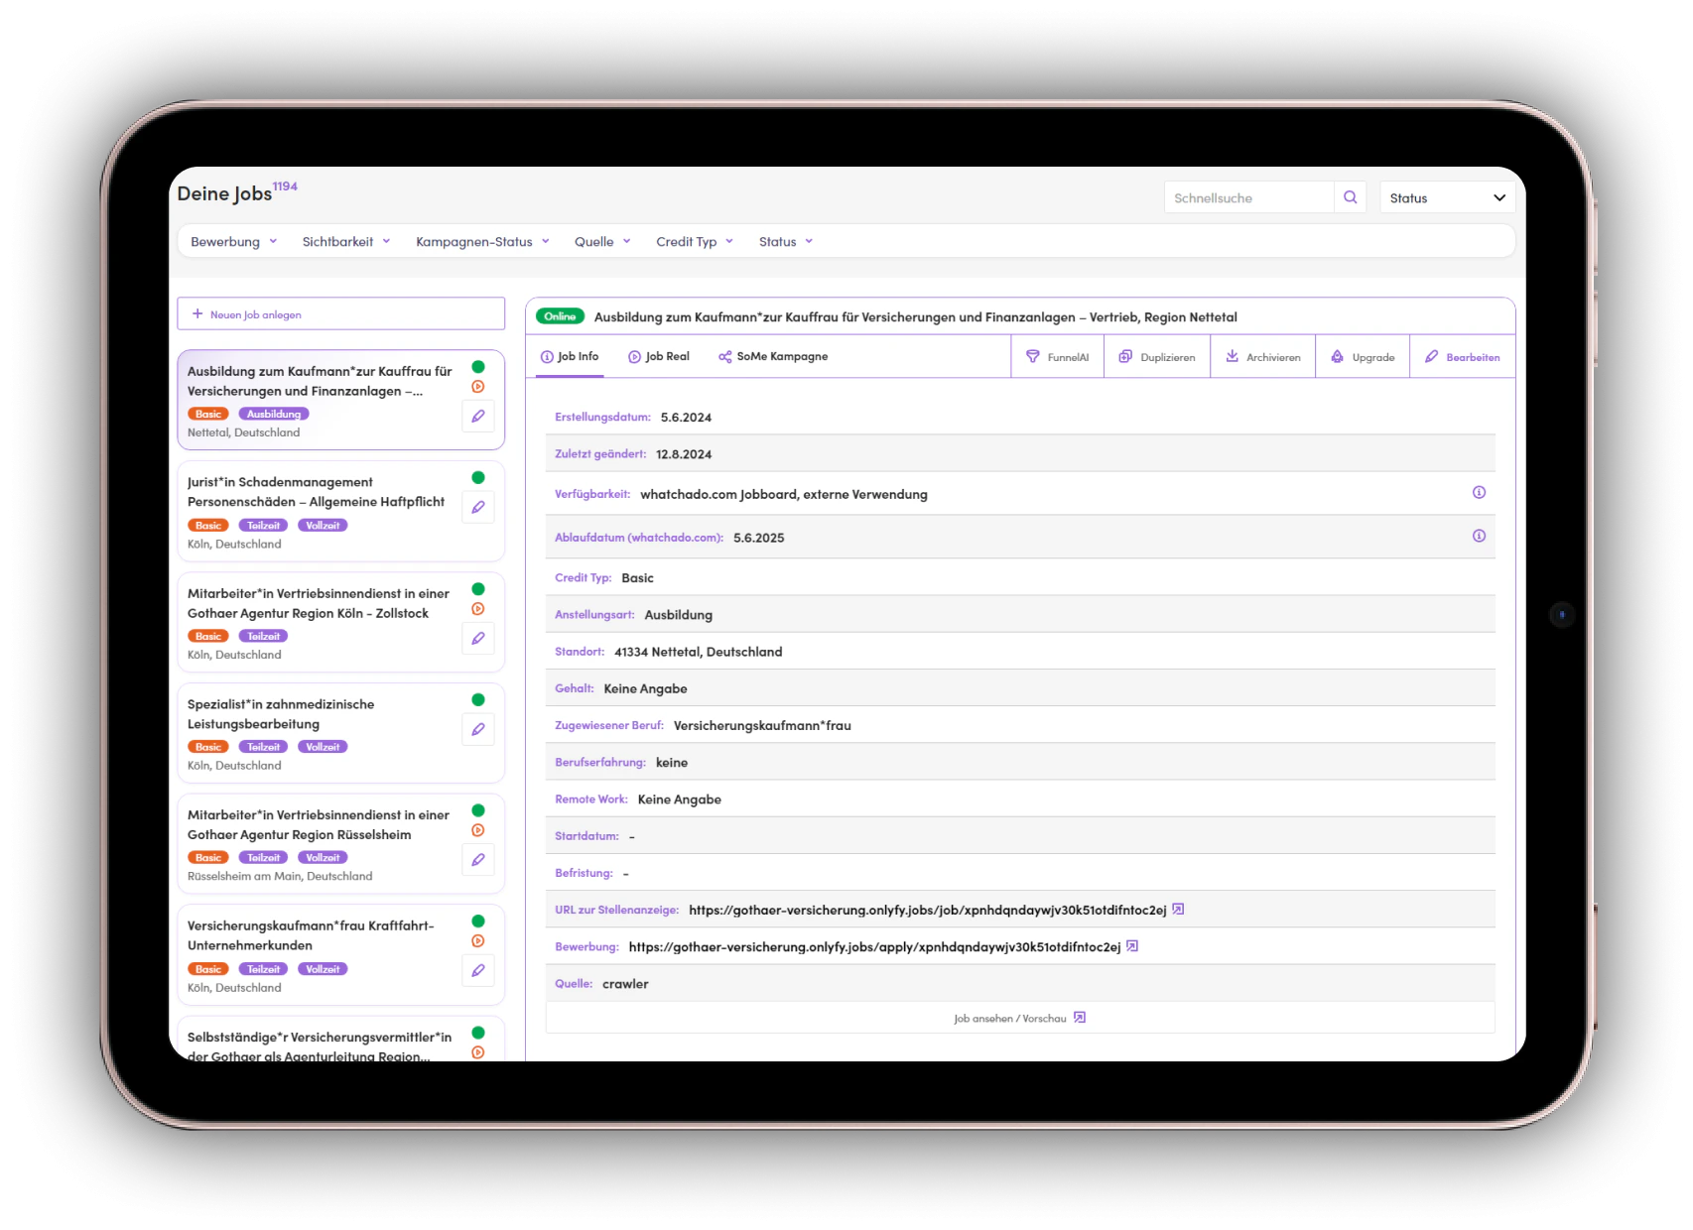This screenshot has width=1693, height=1230.
Task: Click Bearbeiten to edit the job
Action: [x=1462, y=357]
